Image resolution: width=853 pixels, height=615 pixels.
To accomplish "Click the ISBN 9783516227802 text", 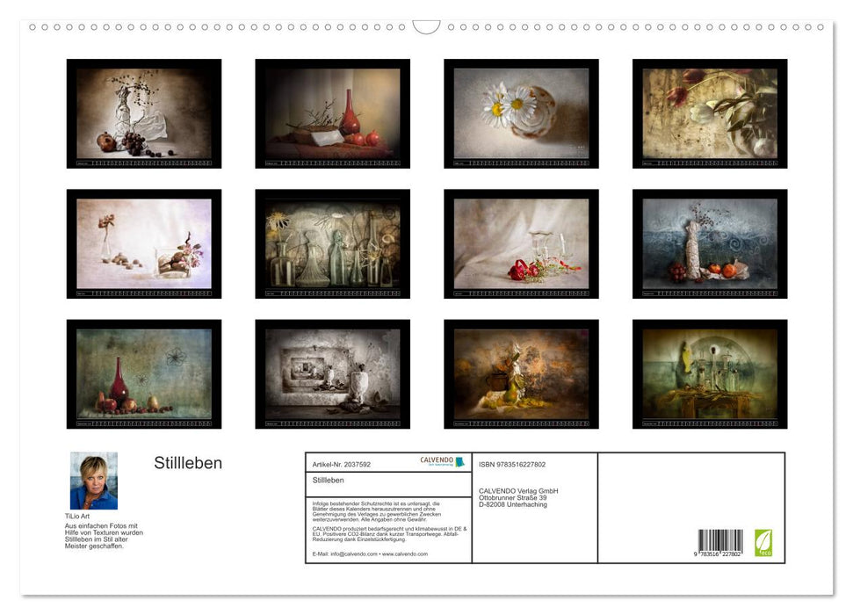I will 511,464.
